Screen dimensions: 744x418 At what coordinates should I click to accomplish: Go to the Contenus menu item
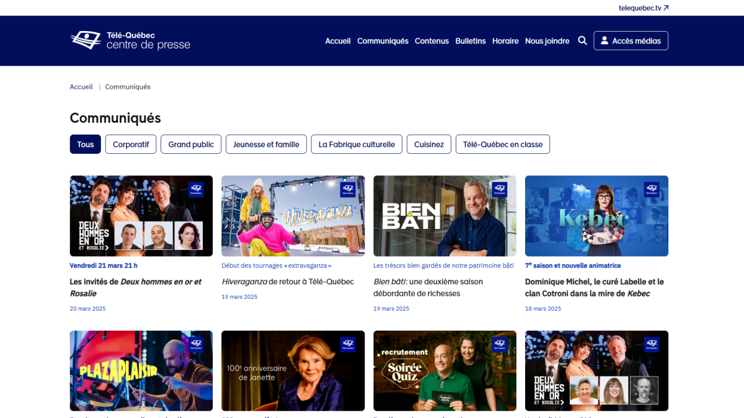[432, 41]
